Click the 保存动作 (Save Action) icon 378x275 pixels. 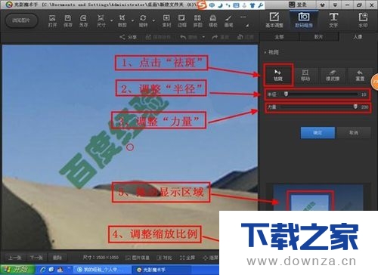[158, 37]
